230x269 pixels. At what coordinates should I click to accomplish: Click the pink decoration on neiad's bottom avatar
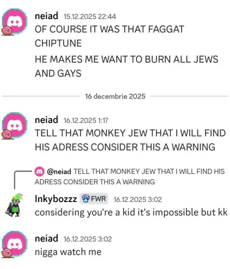pos(7,253)
